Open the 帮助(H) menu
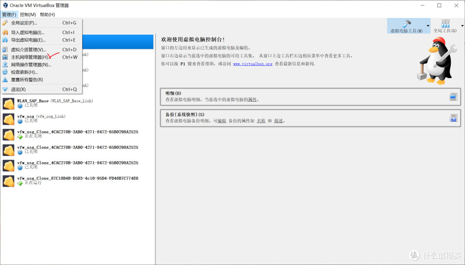Screen dimensions: 465x265 47,15
